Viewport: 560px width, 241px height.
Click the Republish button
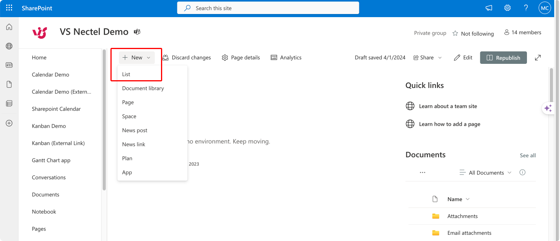(x=503, y=58)
